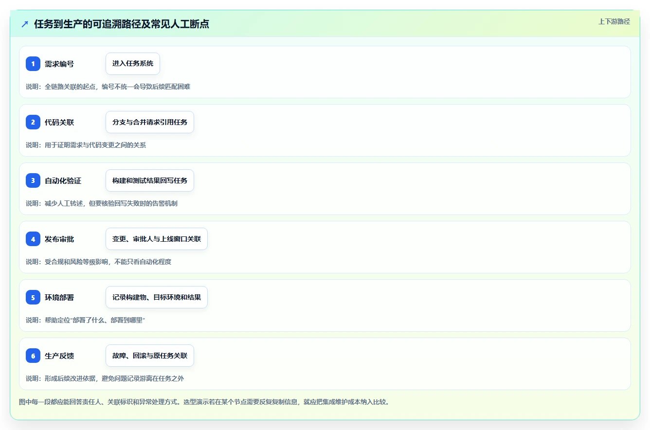Image resolution: width=650 pixels, height=430 pixels.
Task: Click the 代码关联 step label
Action: pyautogui.click(x=59, y=122)
